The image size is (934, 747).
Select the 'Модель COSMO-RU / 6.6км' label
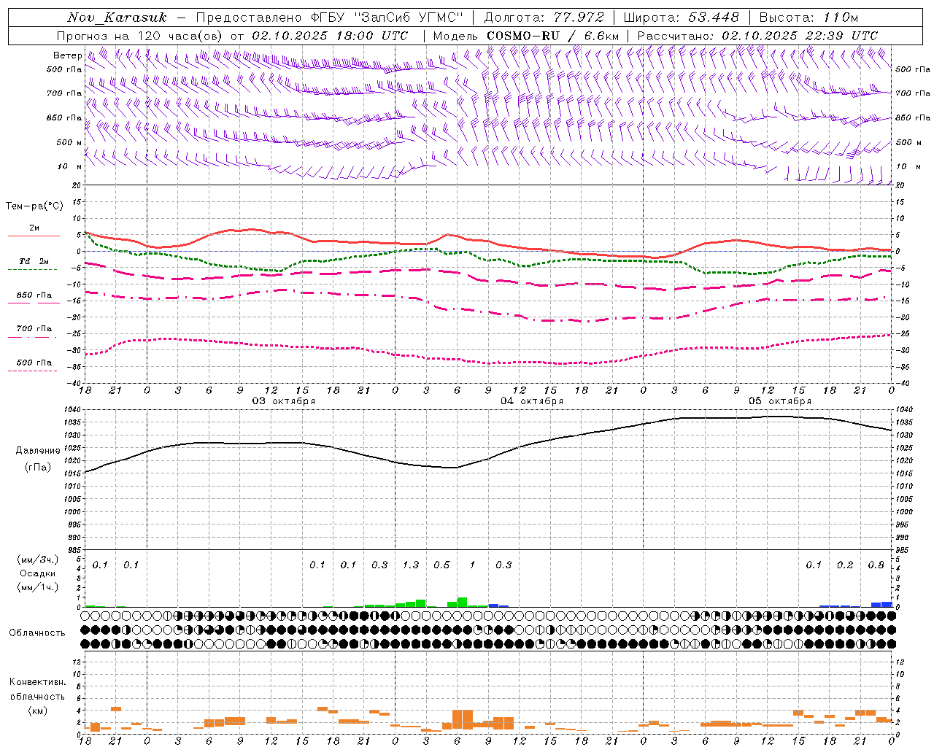click(x=526, y=36)
